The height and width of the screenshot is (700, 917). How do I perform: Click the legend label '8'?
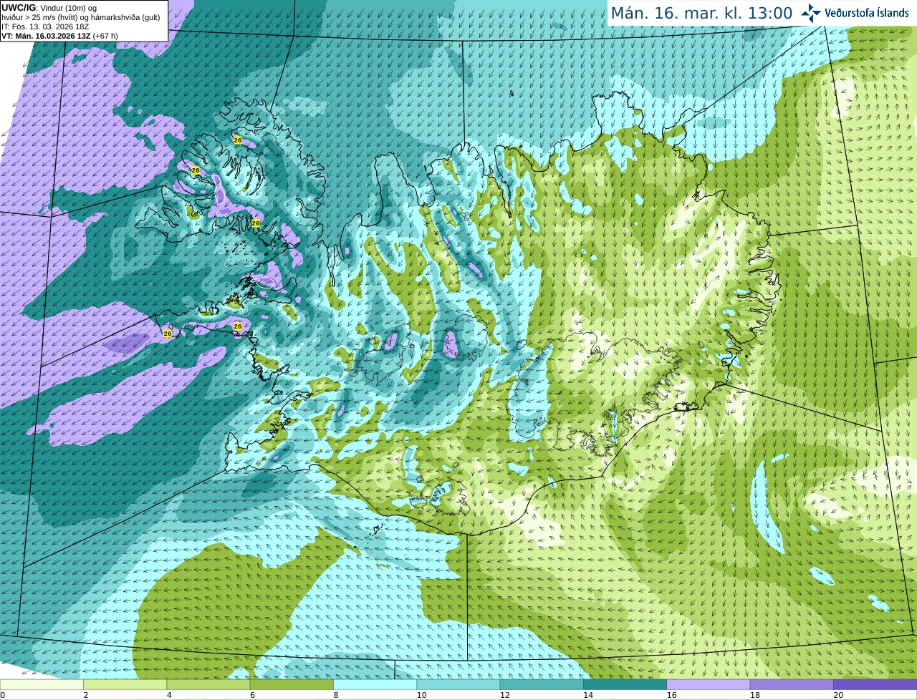point(336,695)
